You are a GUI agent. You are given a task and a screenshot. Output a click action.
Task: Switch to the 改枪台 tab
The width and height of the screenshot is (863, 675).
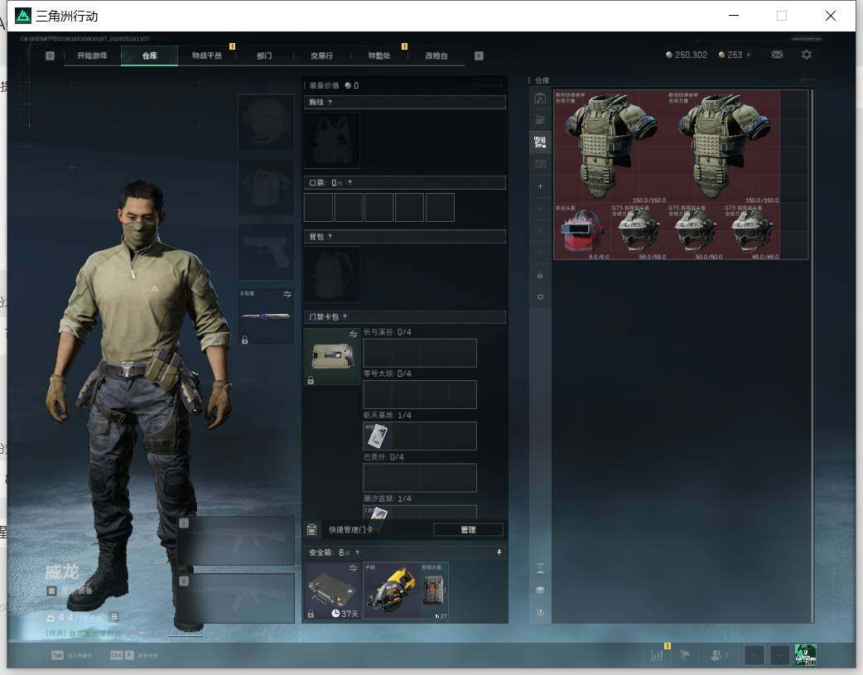tap(436, 55)
